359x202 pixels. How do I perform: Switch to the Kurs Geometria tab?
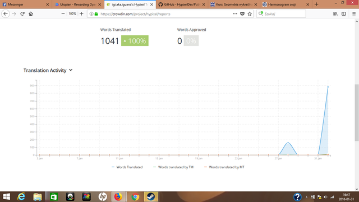tap(234, 4)
